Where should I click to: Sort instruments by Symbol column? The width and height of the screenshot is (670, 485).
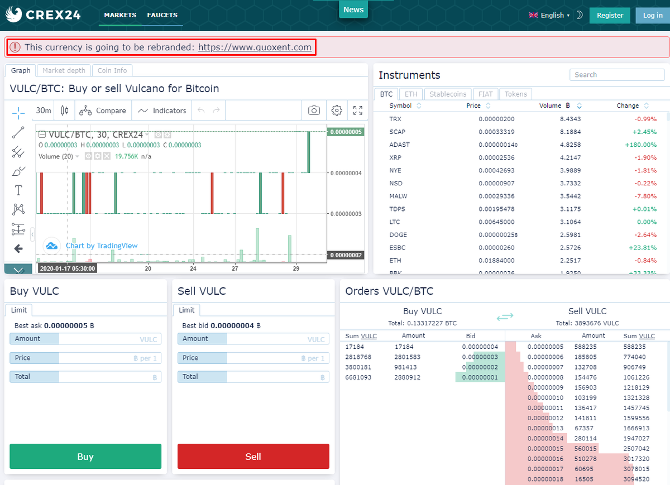405,105
